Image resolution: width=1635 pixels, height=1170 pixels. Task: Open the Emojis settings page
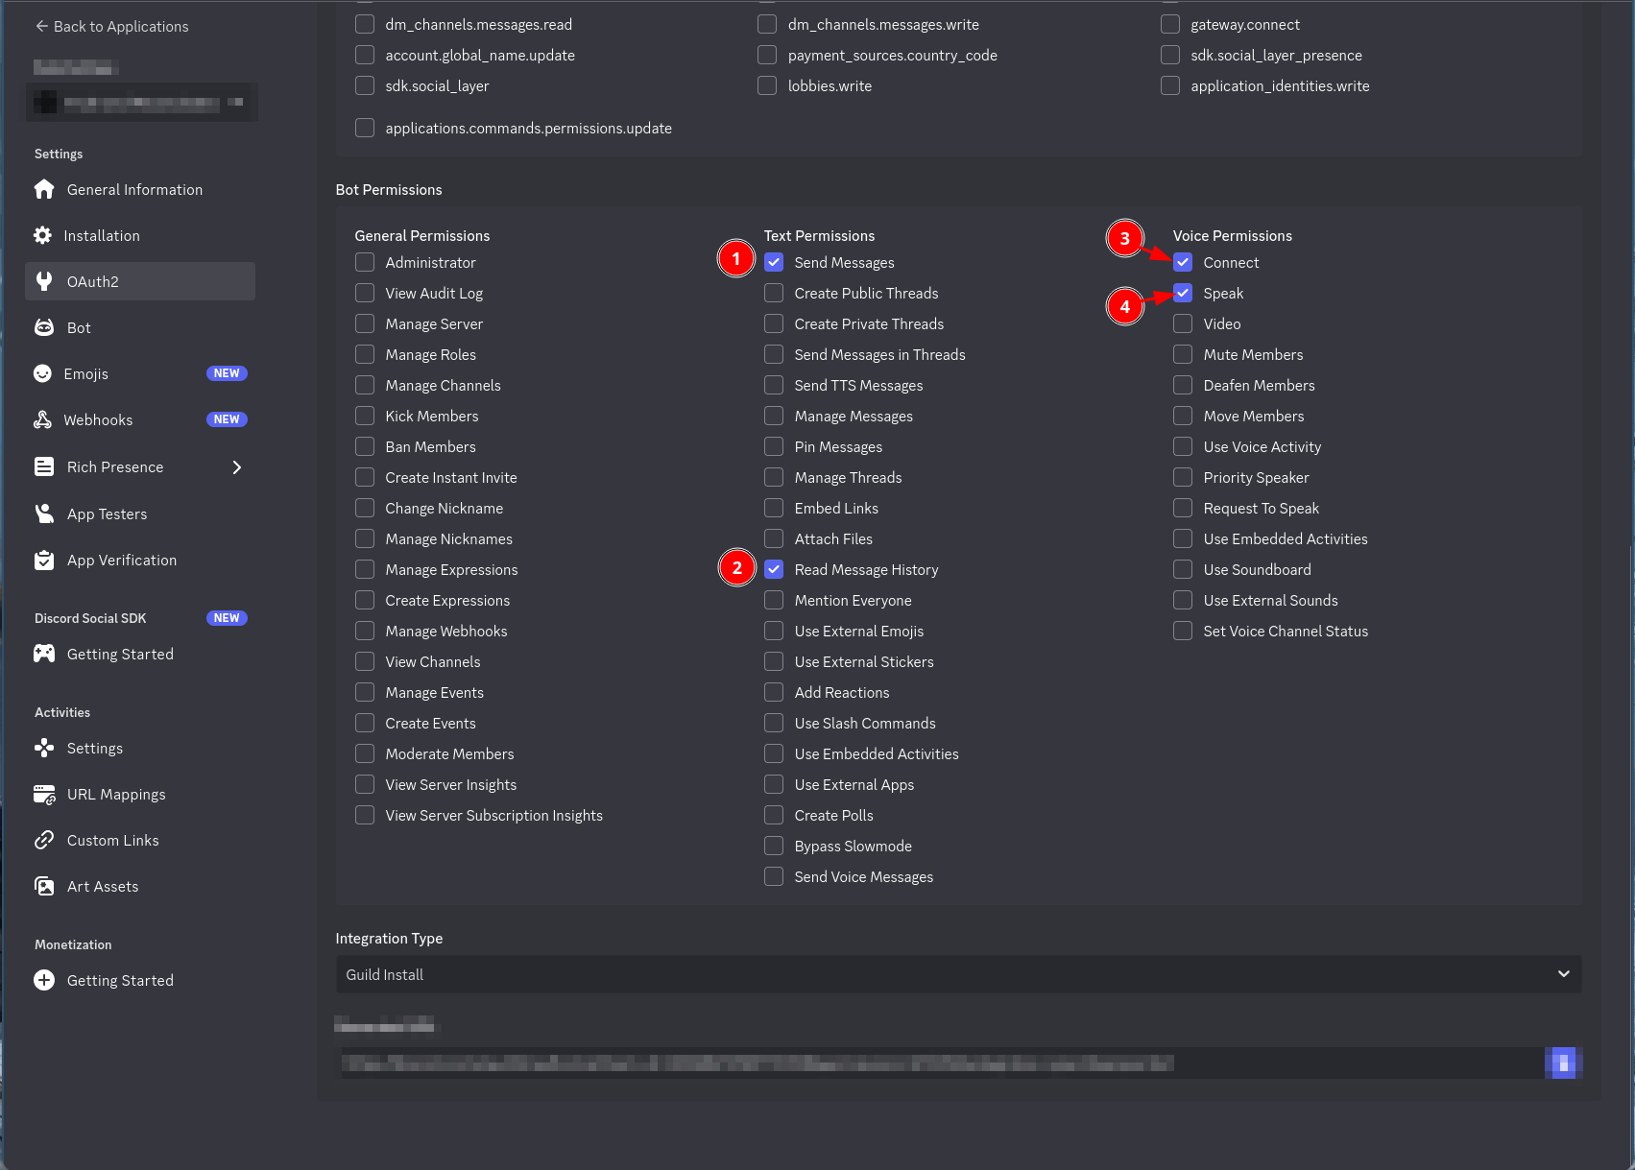point(140,373)
